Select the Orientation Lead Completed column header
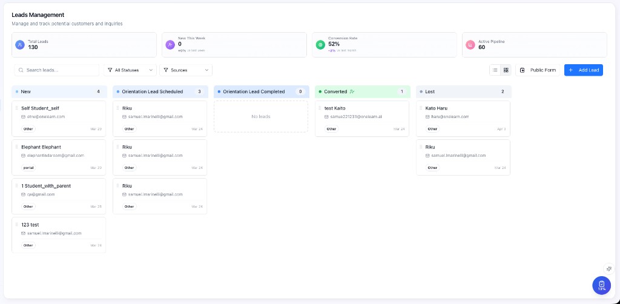The image size is (620, 304). [262, 91]
